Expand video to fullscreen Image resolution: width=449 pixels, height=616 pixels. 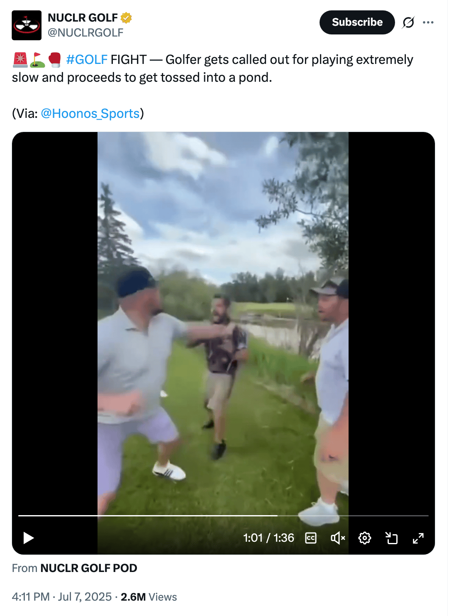click(418, 538)
